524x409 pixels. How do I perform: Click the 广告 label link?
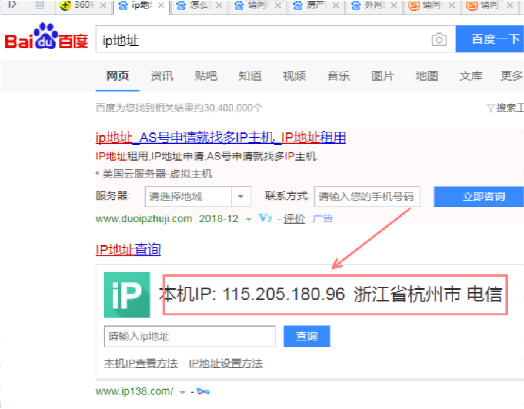click(x=323, y=219)
